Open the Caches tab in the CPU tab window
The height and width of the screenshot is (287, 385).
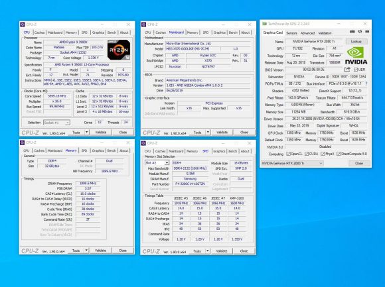click(x=39, y=32)
